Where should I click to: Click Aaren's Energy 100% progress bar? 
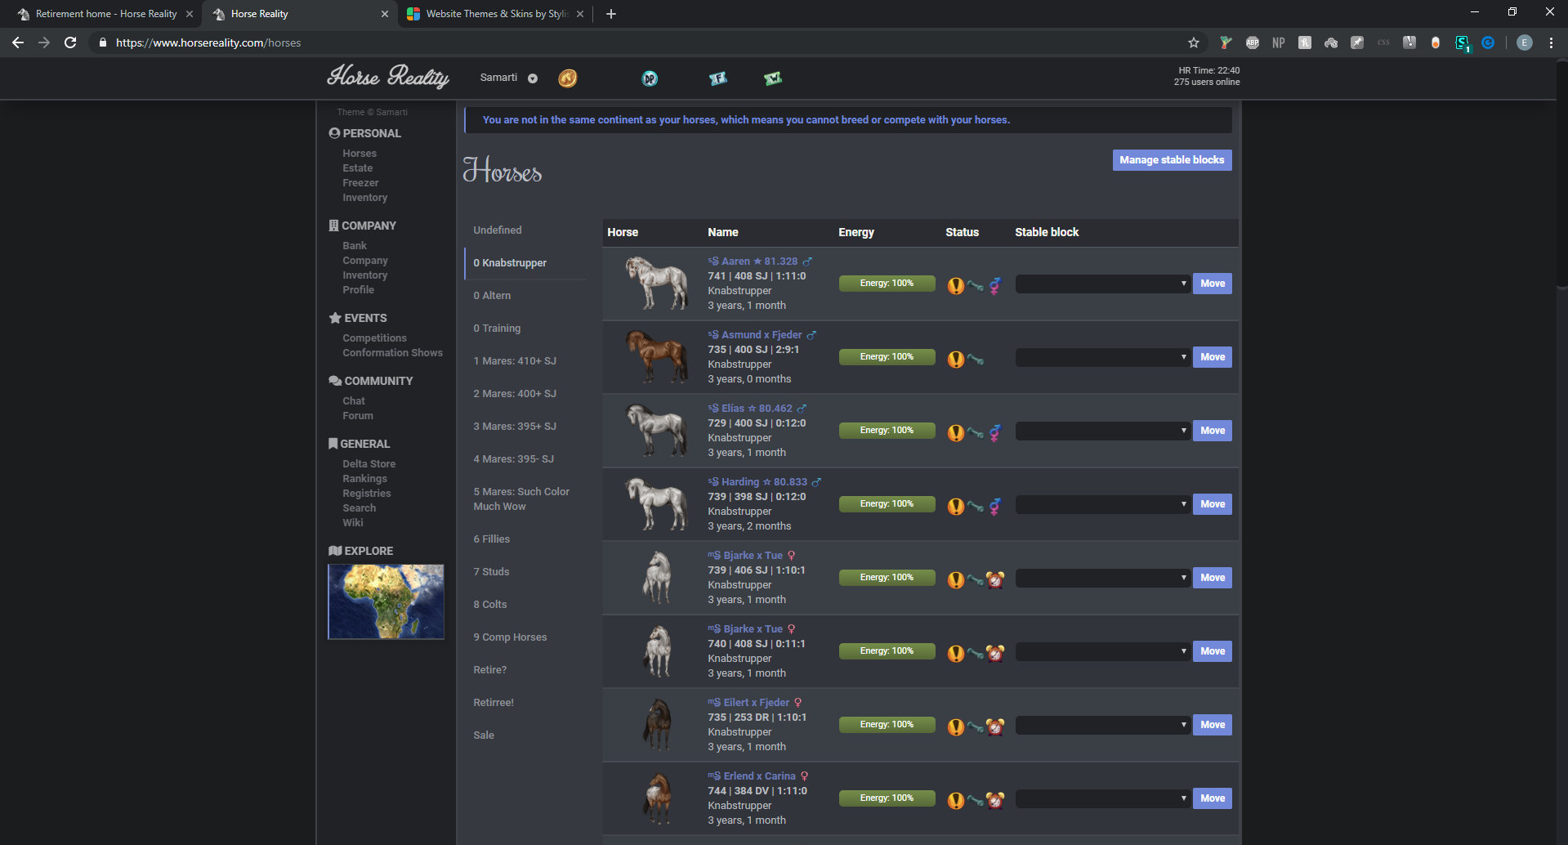click(887, 283)
